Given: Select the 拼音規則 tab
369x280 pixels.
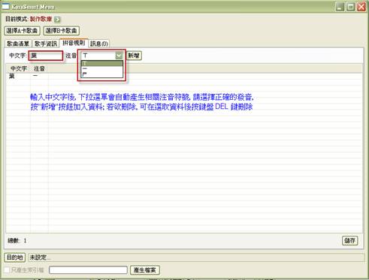Looking at the screenshot, I should point(74,43).
